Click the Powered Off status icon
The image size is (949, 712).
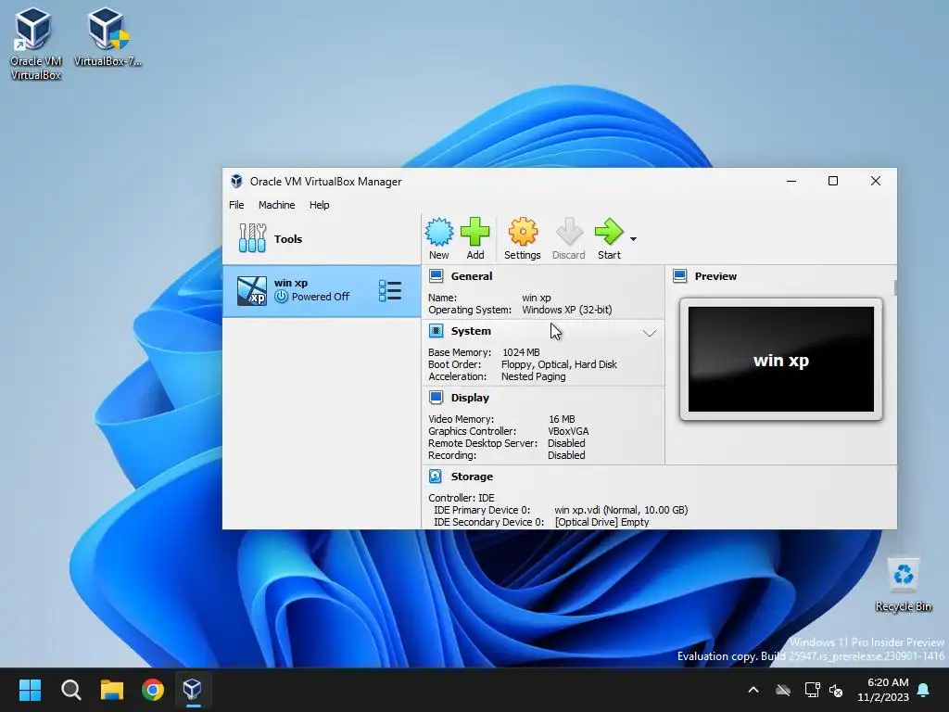pyautogui.click(x=281, y=297)
